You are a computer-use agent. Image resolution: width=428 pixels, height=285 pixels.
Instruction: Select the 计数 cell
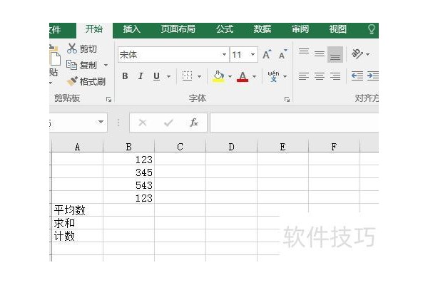78,236
